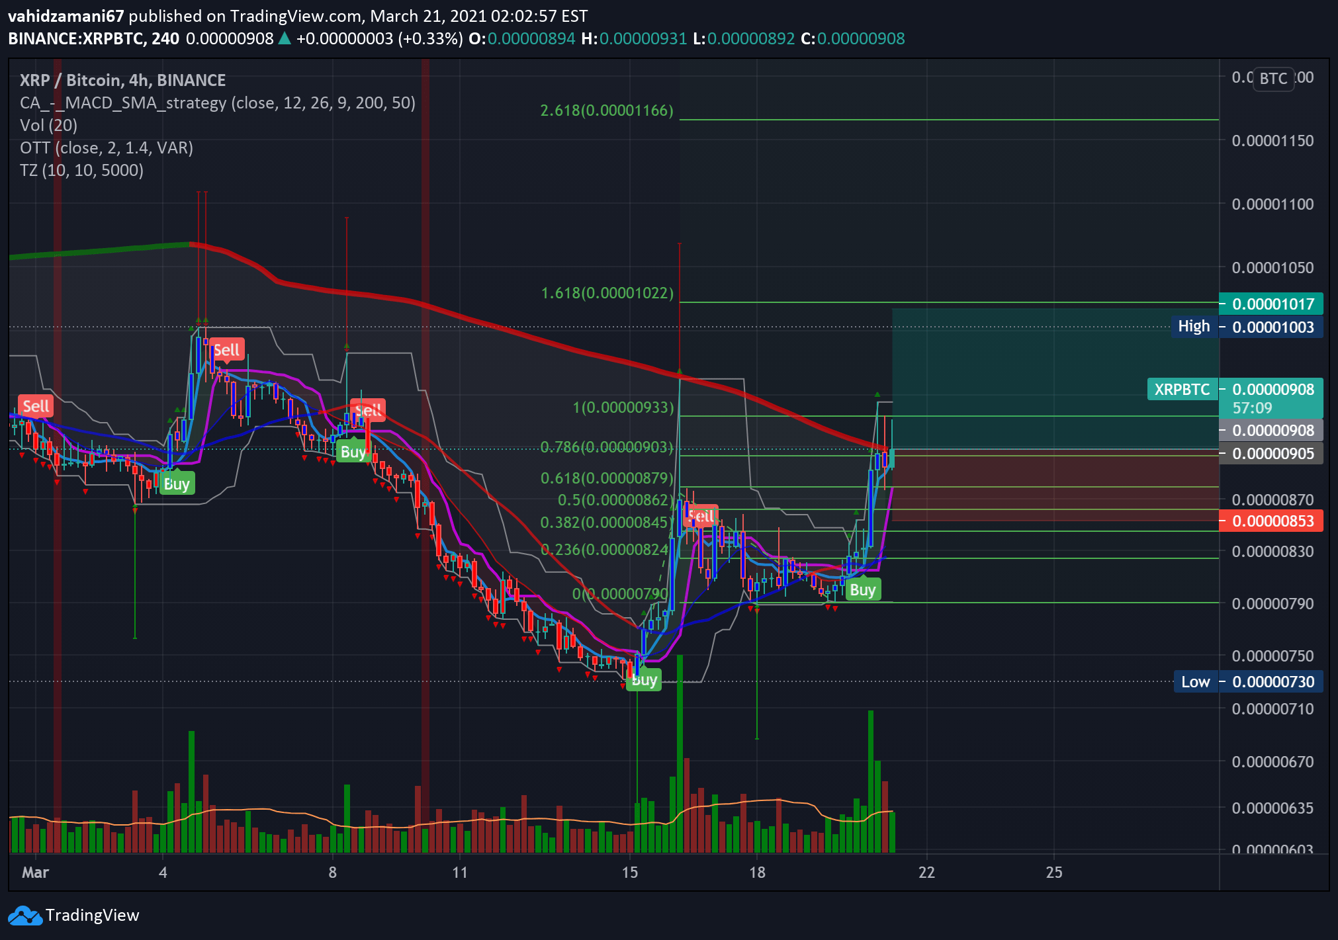The height and width of the screenshot is (940, 1338).
Task: Toggle the TZ (10, 10, 5000) legend entry
Action: [81, 170]
